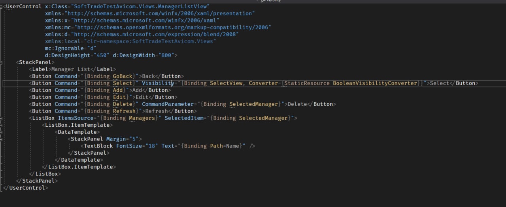Collapse the DataTemplate code fold
Image resolution: width=506 pixels, height=207 pixels.
pos(2,132)
